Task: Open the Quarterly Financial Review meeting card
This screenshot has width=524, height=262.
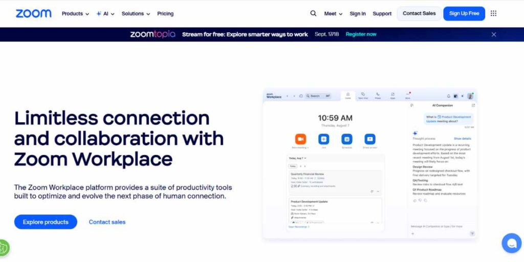Action: [335, 183]
